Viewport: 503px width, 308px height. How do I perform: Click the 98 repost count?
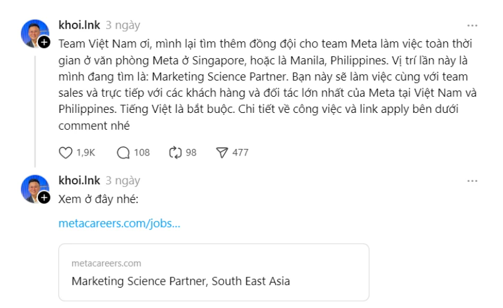191,152
